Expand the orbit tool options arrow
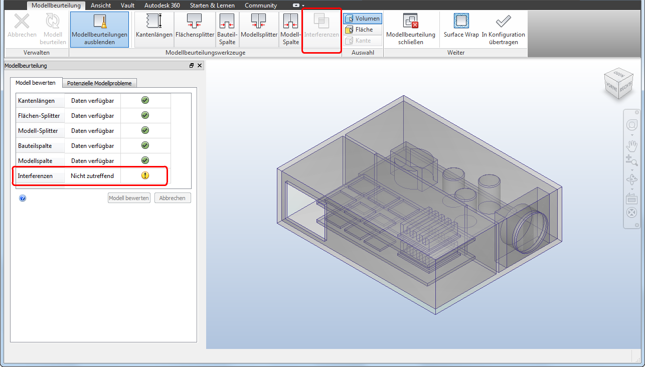Screen dimensions: 645x367 tap(632, 189)
